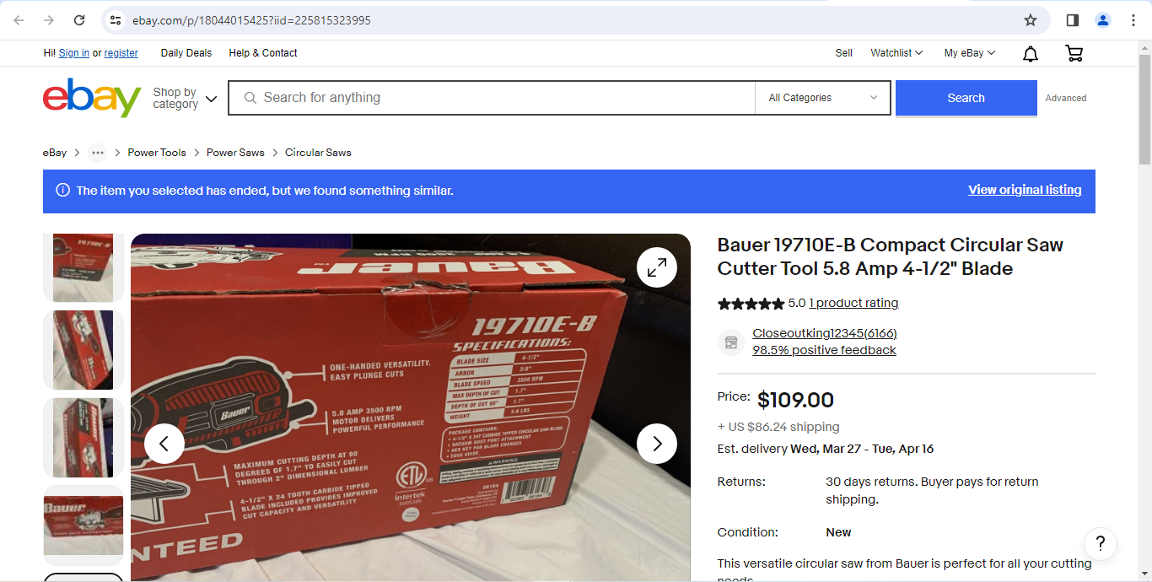Select the first product thumbnail
1152x582 pixels.
83,267
